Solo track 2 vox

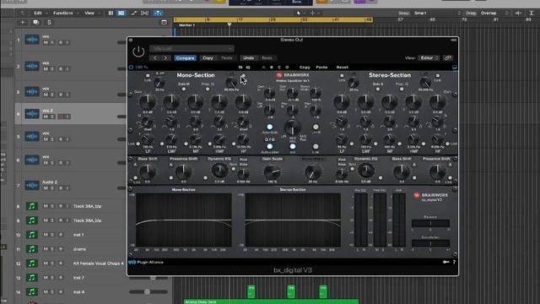(x=52, y=69)
